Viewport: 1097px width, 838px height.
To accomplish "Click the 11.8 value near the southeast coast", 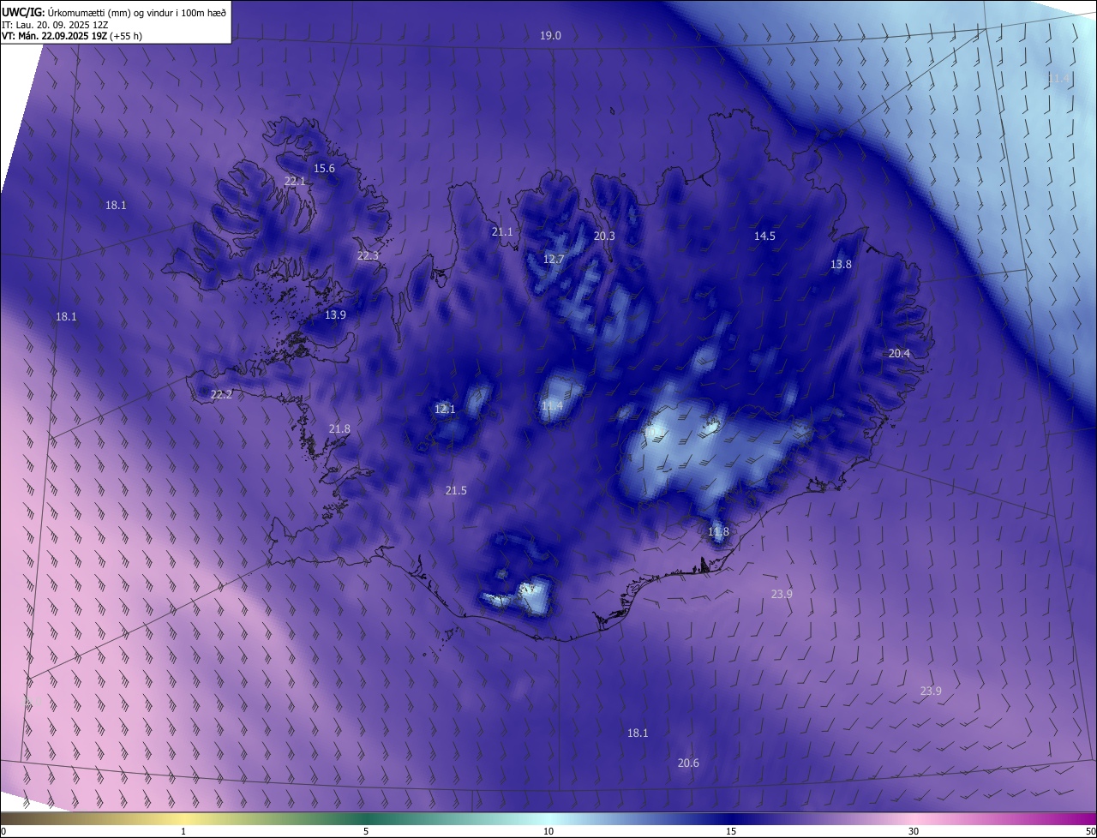I will [718, 531].
